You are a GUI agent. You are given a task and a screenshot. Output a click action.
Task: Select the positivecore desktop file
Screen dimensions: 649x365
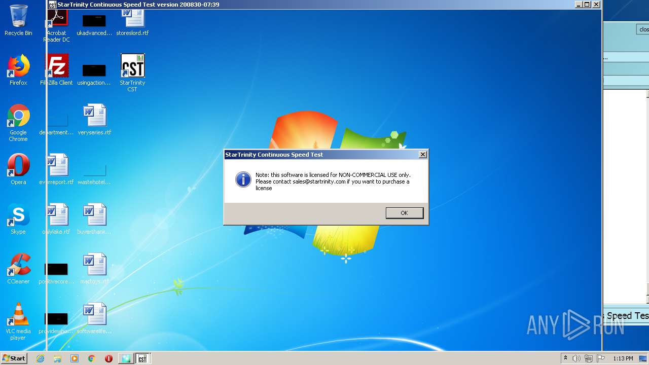click(57, 273)
